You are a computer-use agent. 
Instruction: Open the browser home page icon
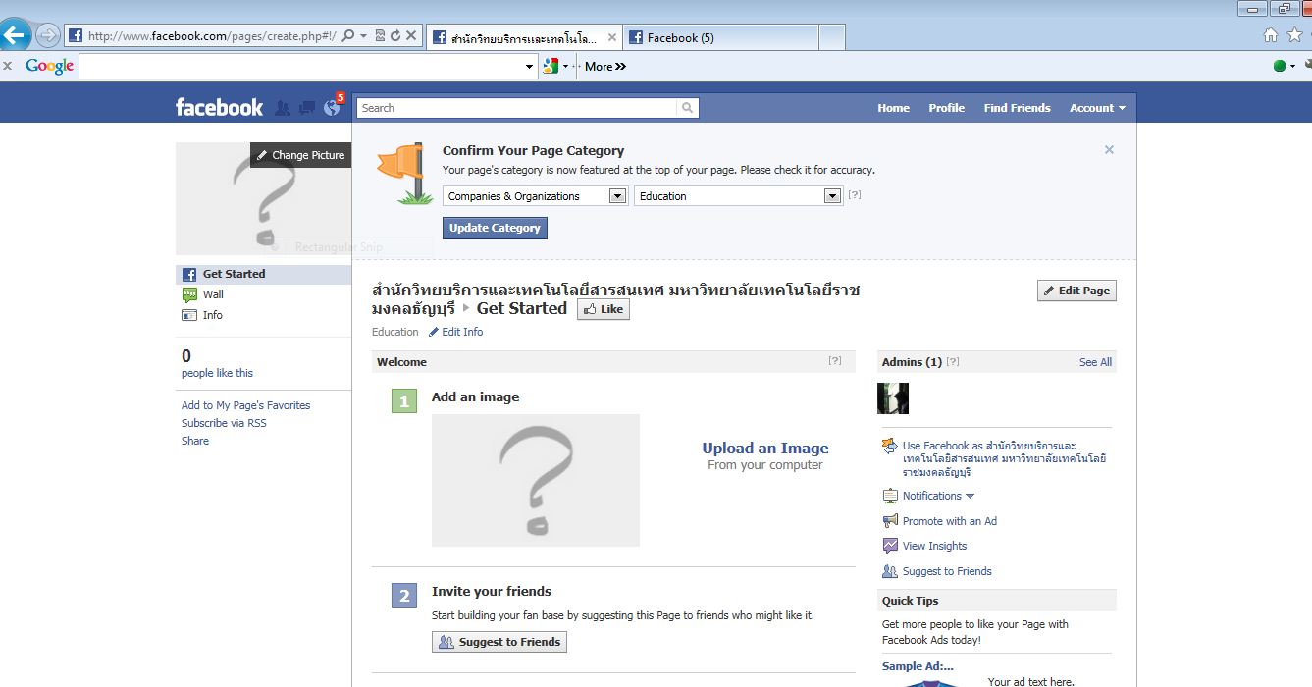tap(1270, 35)
